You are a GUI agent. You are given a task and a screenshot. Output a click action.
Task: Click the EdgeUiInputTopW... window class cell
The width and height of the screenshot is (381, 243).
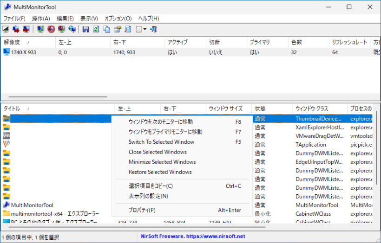(x=319, y=162)
